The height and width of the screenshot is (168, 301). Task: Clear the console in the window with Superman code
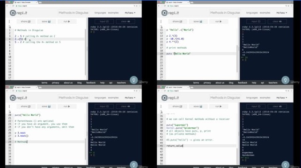click(x=277, y=106)
